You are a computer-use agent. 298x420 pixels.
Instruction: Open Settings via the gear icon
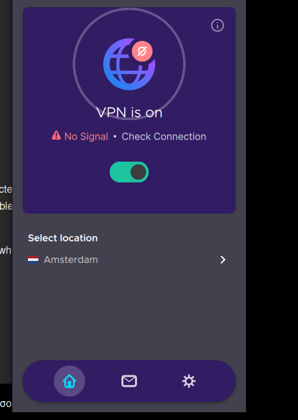pyautogui.click(x=189, y=381)
